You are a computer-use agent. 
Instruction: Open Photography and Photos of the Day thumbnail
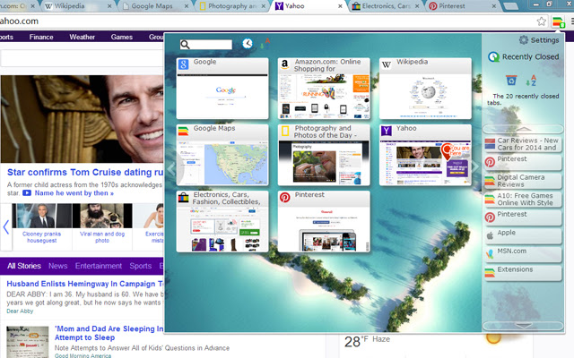coord(324,155)
